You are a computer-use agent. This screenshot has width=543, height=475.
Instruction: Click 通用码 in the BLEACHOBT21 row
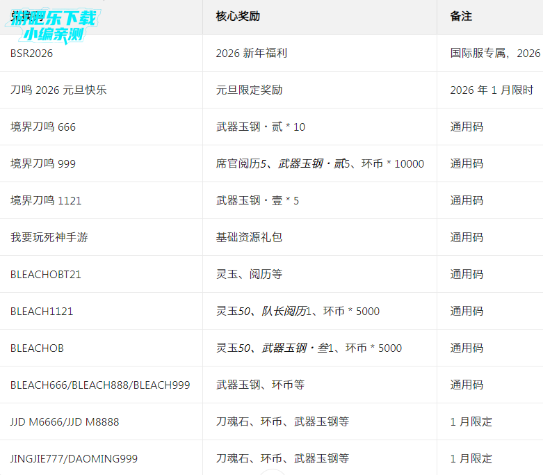[x=467, y=275]
